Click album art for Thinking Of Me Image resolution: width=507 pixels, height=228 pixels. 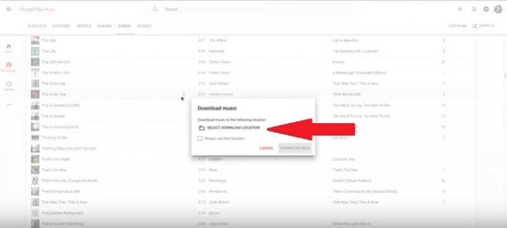pos(35,138)
